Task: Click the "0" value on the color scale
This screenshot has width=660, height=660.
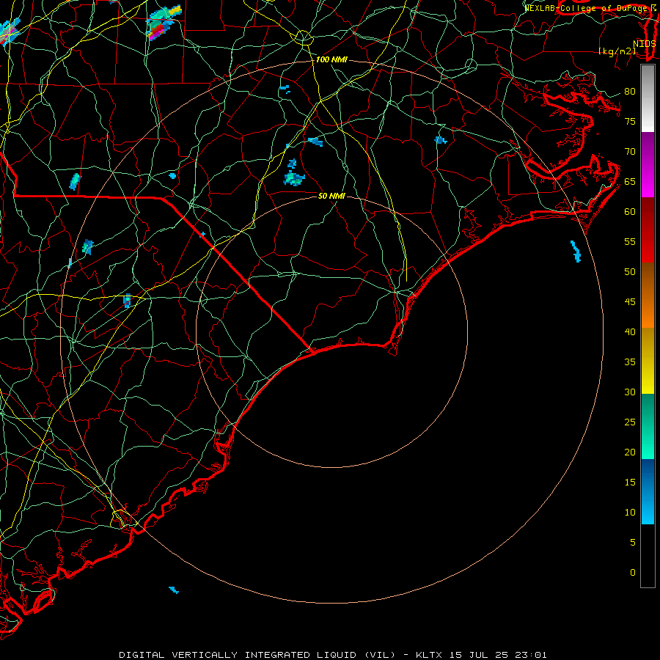Action: click(633, 572)
